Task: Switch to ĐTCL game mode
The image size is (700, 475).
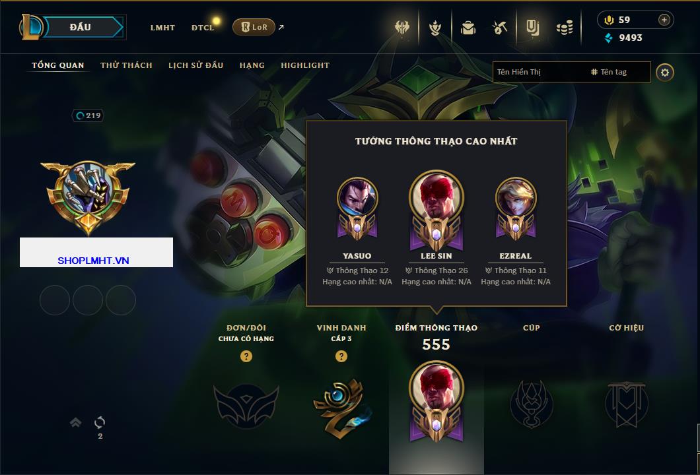Action: (x=203, y=28)
